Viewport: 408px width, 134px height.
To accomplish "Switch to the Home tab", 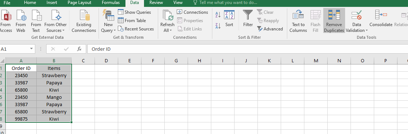I will [30, 3].
